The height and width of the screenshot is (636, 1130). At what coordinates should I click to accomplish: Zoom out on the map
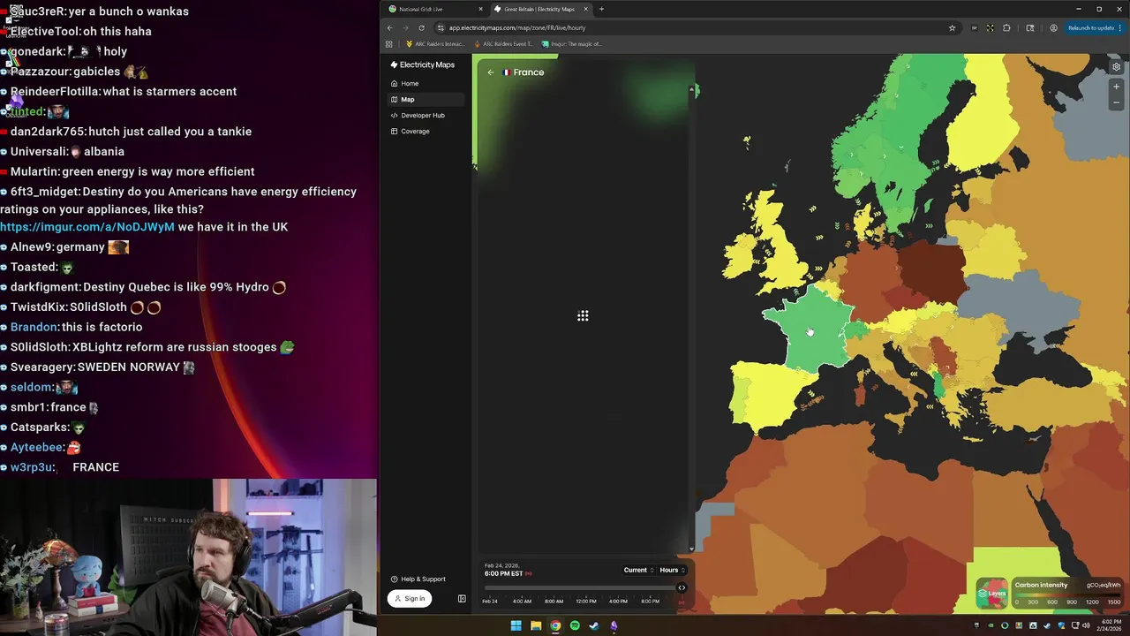(1116, 102)
